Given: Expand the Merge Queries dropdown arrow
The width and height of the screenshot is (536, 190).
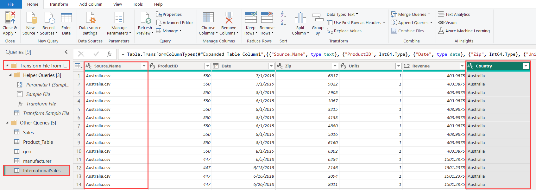Looking at the screenshot, I should point(429,14).
